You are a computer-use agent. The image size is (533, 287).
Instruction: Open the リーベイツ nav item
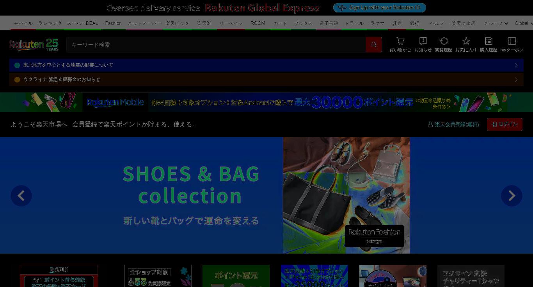tap(231, 23)
